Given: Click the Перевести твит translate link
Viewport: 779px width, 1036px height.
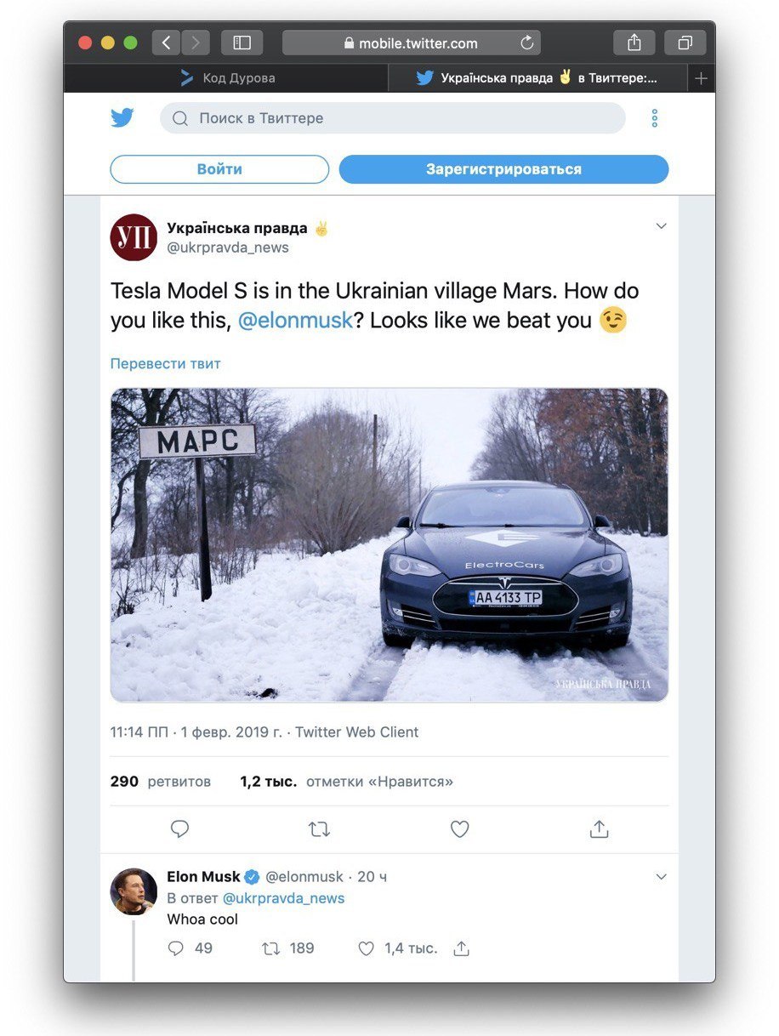Looking at the screenshot, I should tap(165, 363).
